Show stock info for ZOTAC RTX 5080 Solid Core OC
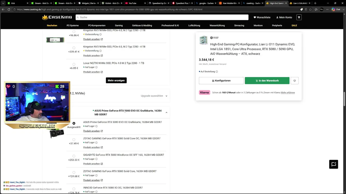Viewport: 346px width, 194px height. pos(96,143)
